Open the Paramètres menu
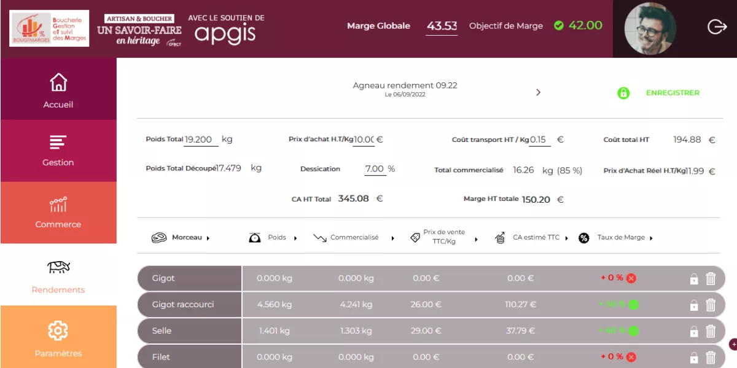 click(58, 337)
